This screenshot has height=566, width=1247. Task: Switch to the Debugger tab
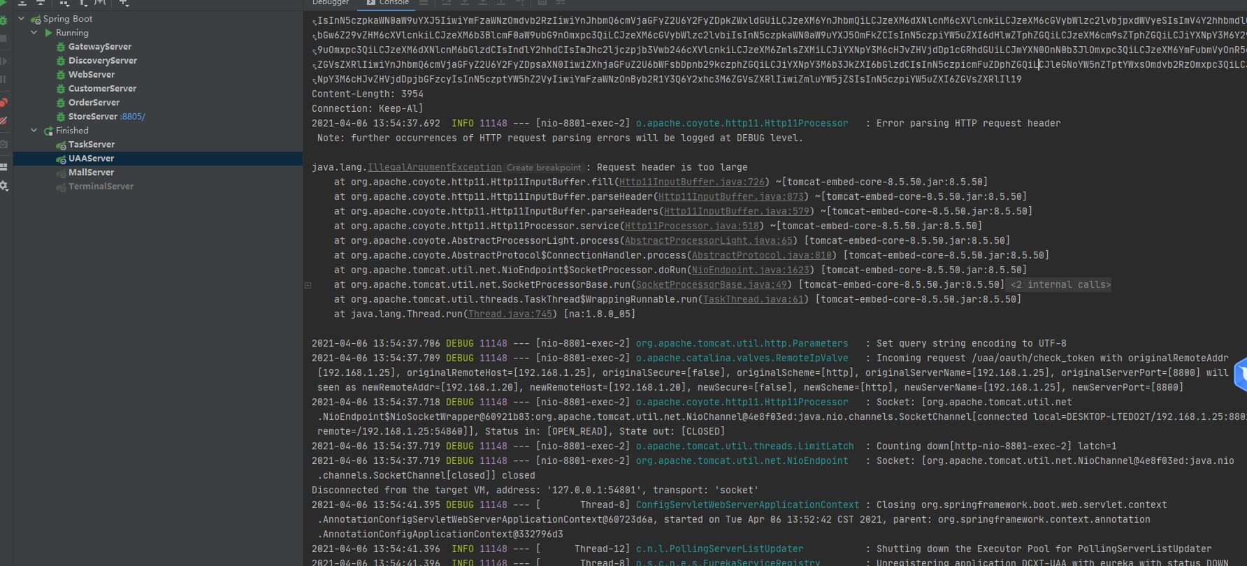coord(331,3)
